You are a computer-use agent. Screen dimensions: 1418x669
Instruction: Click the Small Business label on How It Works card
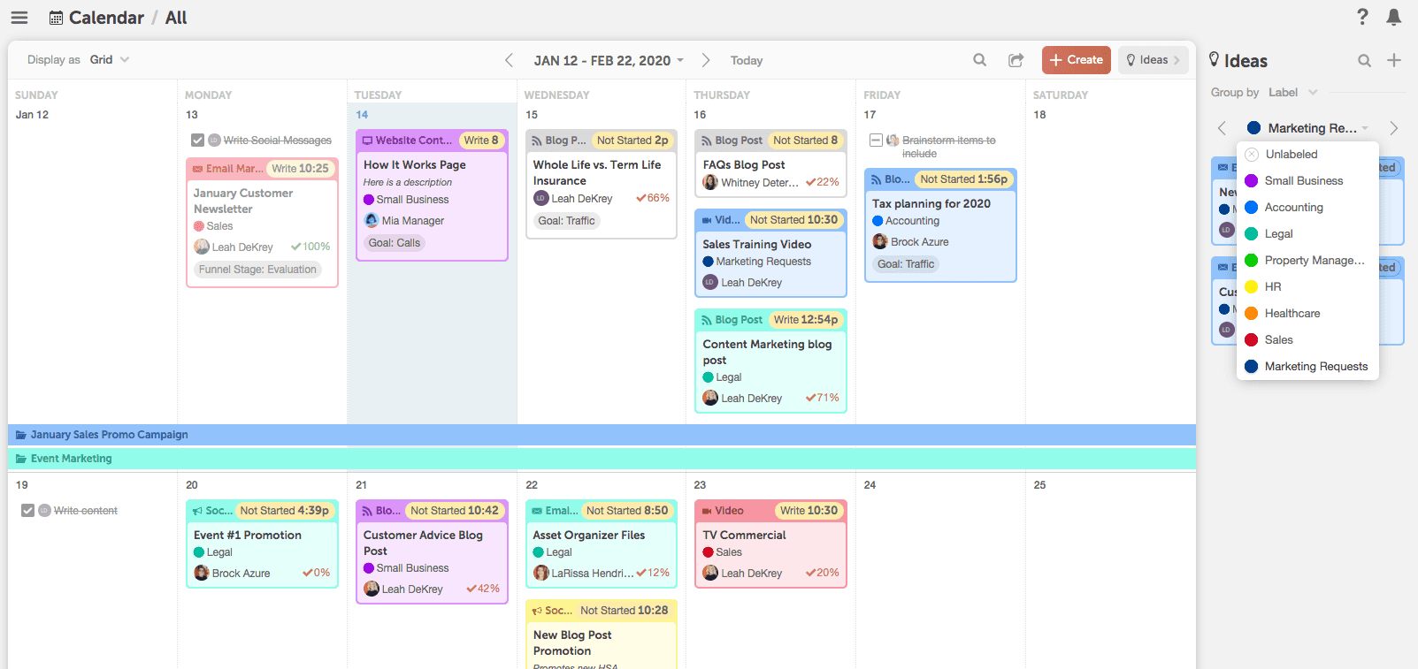click(406, 200)
